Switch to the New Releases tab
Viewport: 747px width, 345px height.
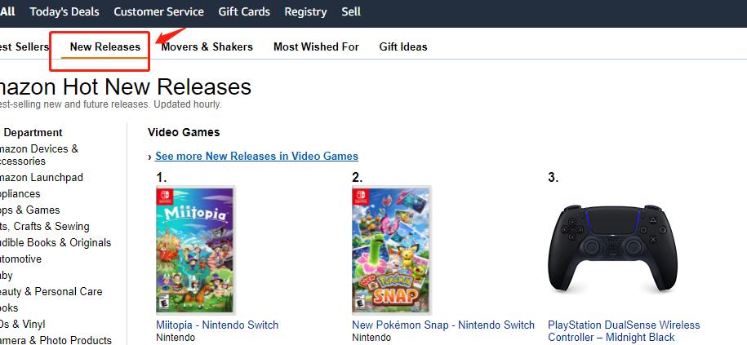[x=104, y=46]
